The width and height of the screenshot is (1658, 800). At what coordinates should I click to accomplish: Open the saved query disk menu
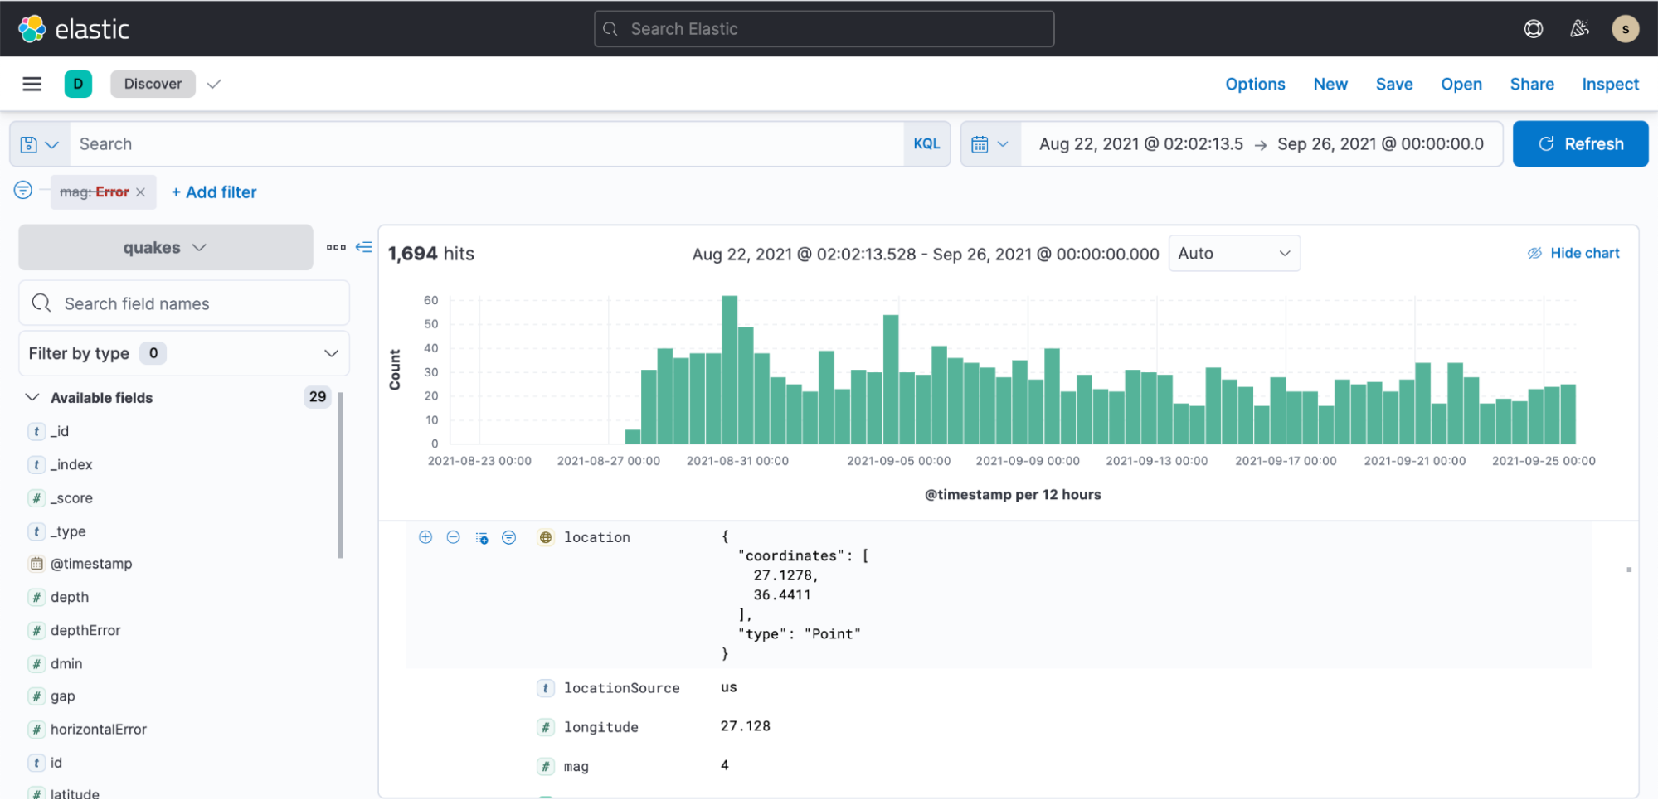pos(40,144)
